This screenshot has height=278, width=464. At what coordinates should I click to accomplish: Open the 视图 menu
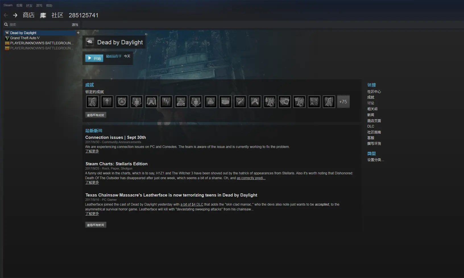click(x=19, y=5)
